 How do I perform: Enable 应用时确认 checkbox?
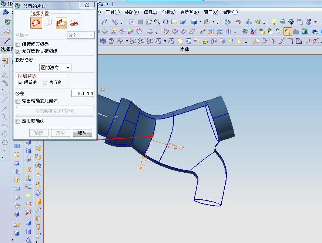point(18,121)
